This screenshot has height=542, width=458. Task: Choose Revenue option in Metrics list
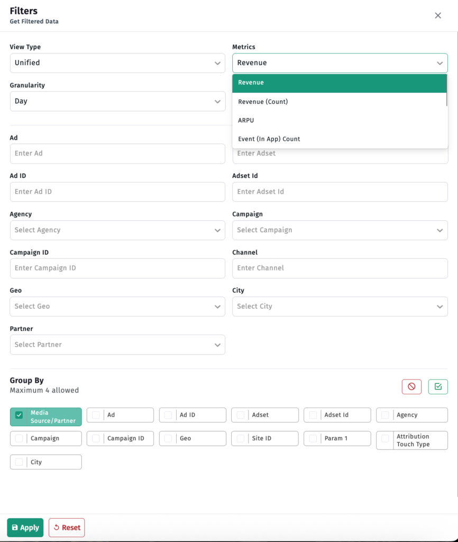point(339,83)
